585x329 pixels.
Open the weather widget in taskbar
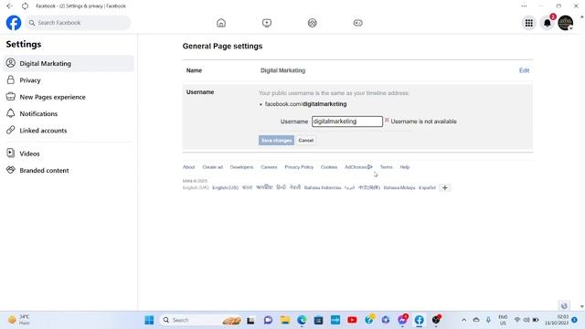coord(19,320)
